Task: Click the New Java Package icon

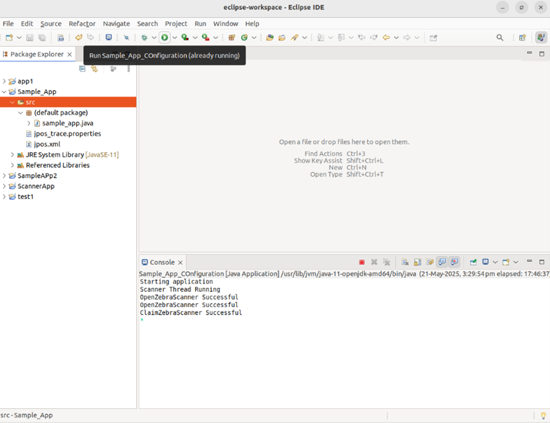Action: 232,38
